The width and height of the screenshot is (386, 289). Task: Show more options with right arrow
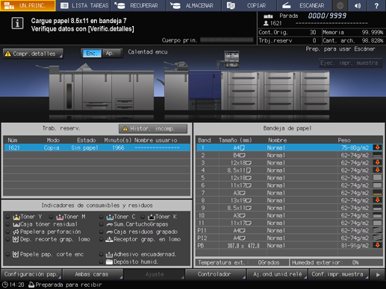(x=378, y=275)
